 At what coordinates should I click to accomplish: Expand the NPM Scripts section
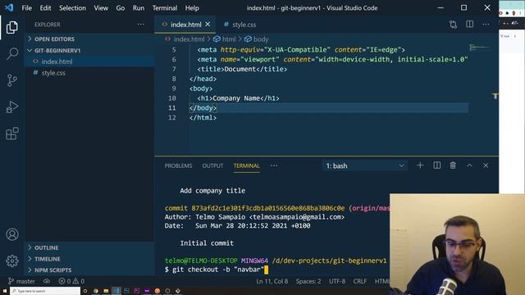click(x=89, y=270)
